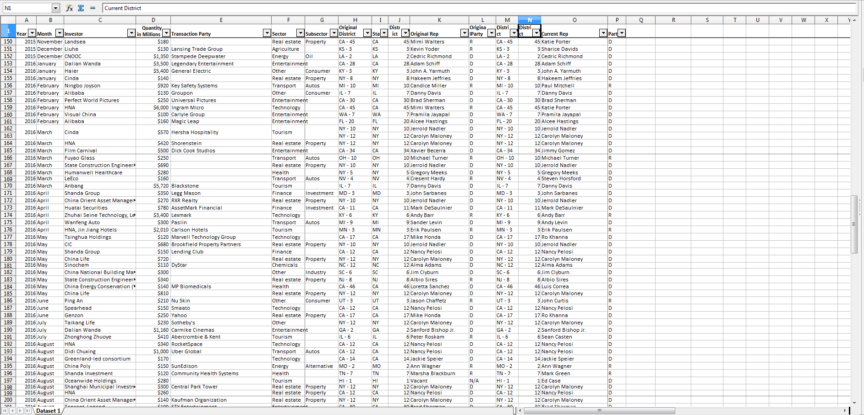Go to the first sheet tab button
This screenshot has width=864, height=415.
[x=5, y=411]
